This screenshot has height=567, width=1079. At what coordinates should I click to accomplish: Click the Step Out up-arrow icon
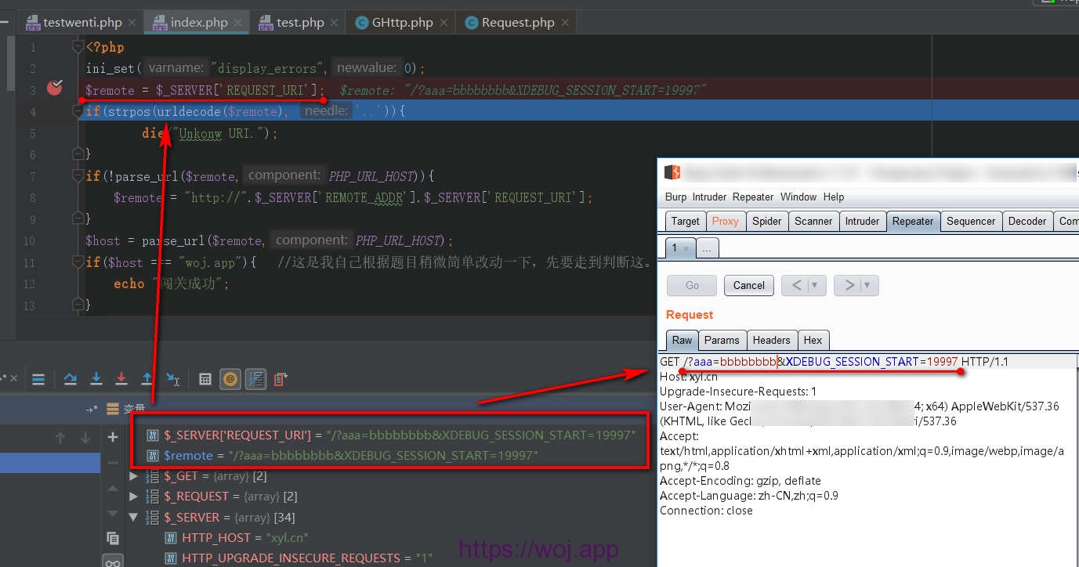(147, 380)
